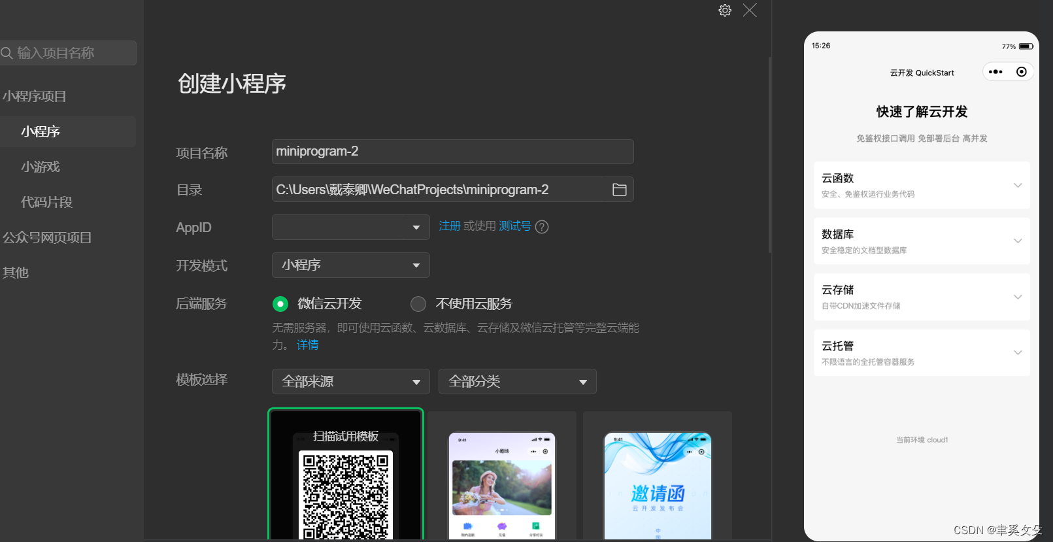
Task: Select the QR code 扫描试用模板 template
Action: tap(346, 475)
